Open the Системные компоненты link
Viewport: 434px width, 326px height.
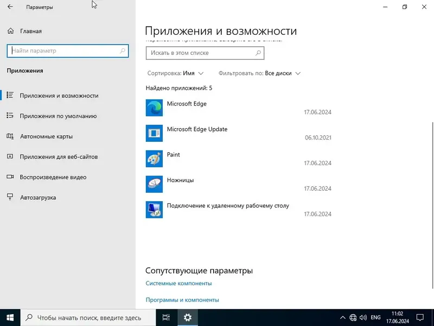click(179, 283)
